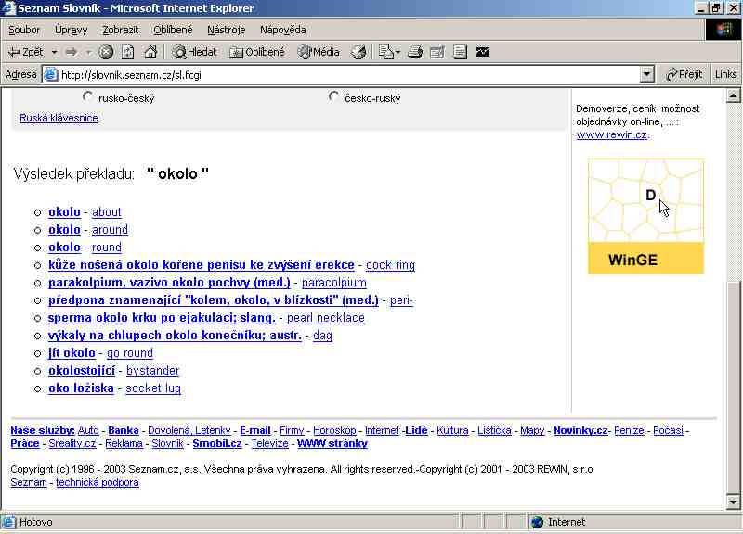Click the Internet zone globe in the status bar
Screen dimensions: 743x534
tap(538, 522)
